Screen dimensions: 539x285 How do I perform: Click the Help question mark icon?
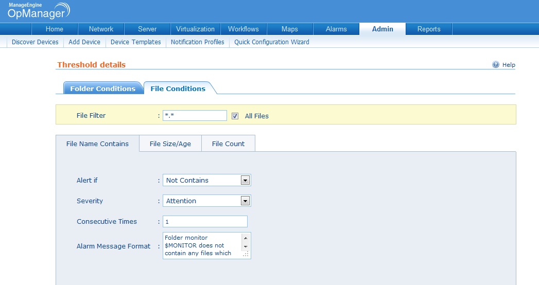click(x=496, y=65)
